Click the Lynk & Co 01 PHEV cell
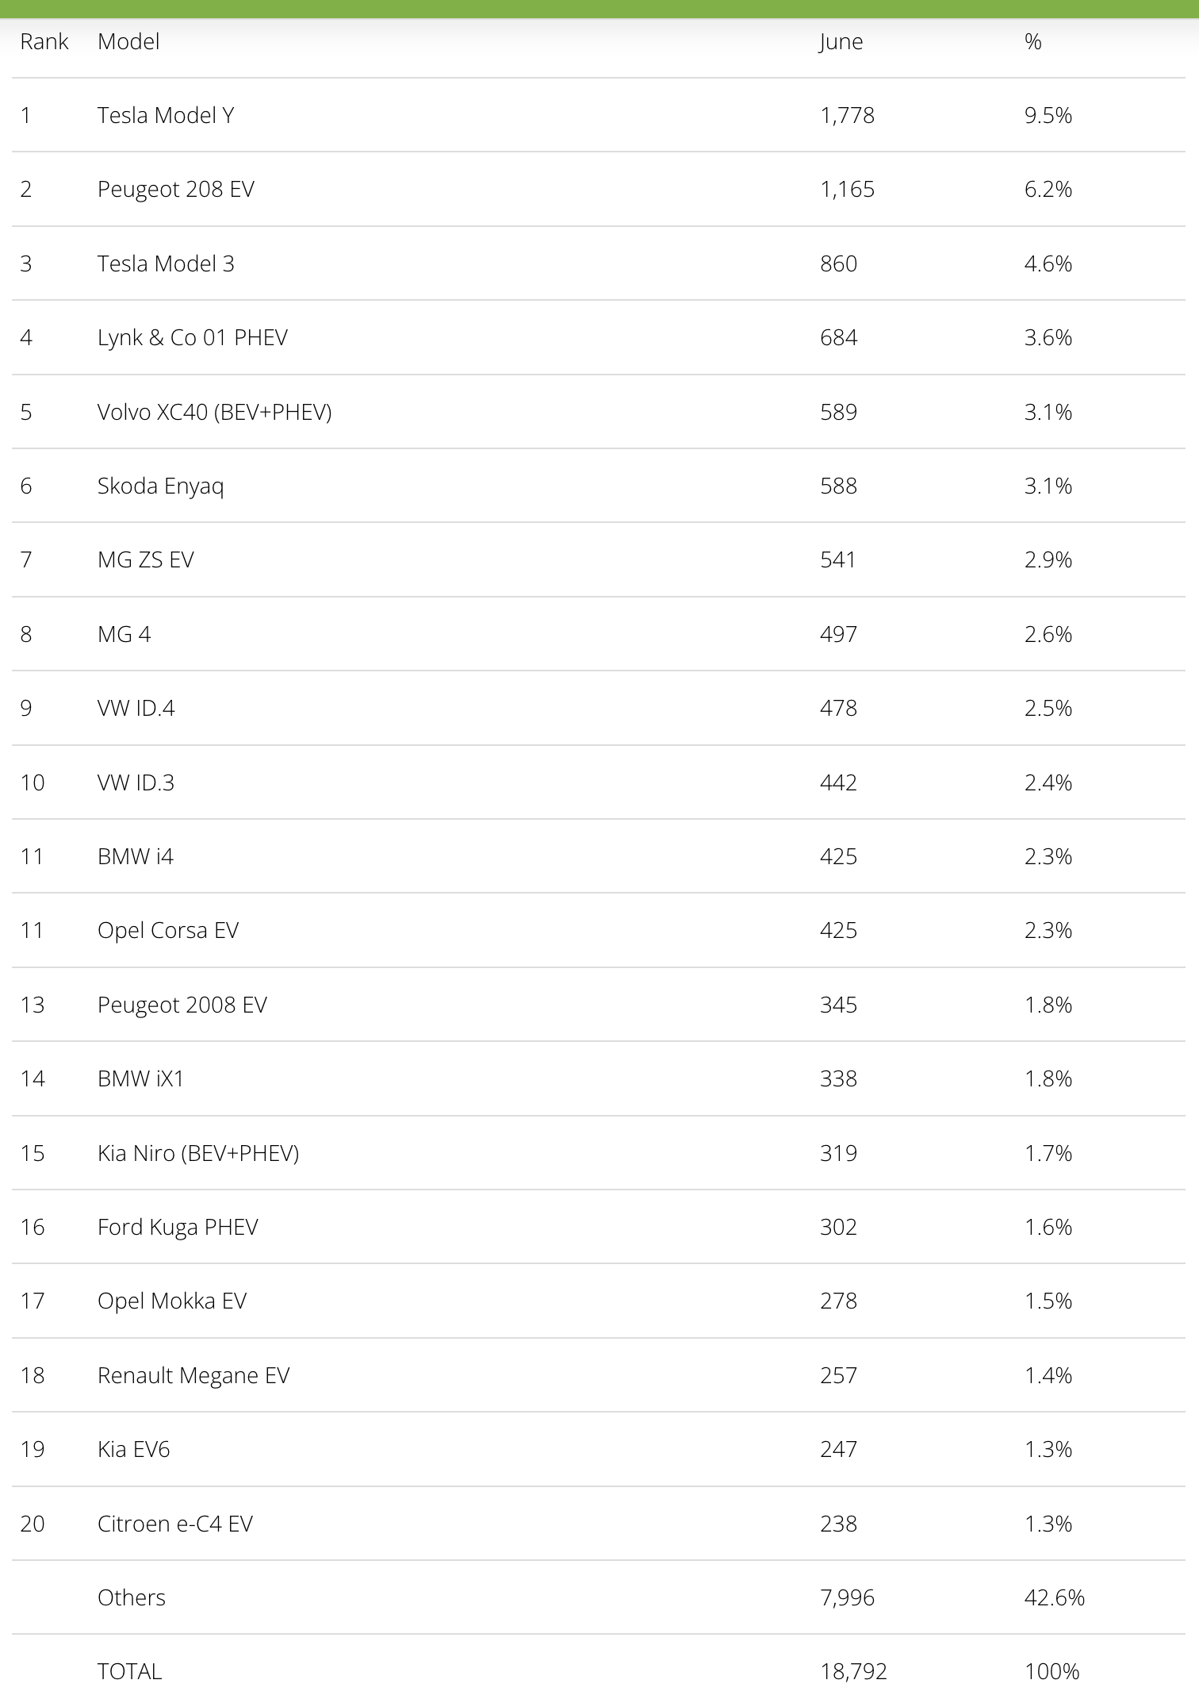Image resolution: width=1199 pixels, height=1699 pixels. pos(192,338)
